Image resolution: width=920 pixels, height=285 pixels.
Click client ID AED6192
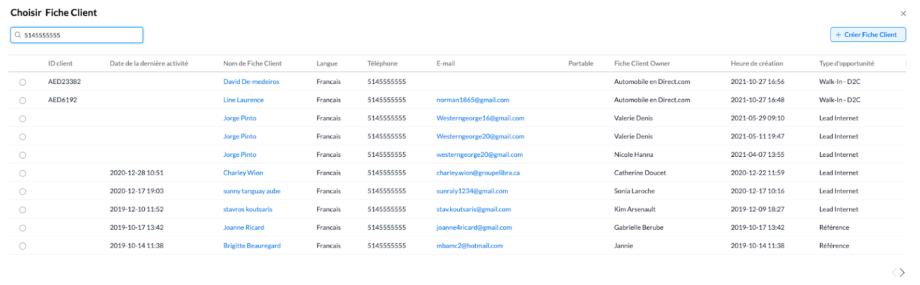coord(63,100)
